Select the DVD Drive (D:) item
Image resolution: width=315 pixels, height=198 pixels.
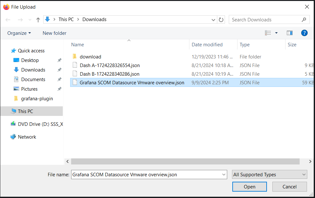(40, 124)
